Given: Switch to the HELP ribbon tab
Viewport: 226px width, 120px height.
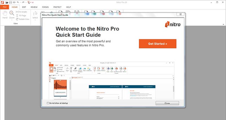Looking at the screenshot, I should pyautogui.click(x=68, y=7).
